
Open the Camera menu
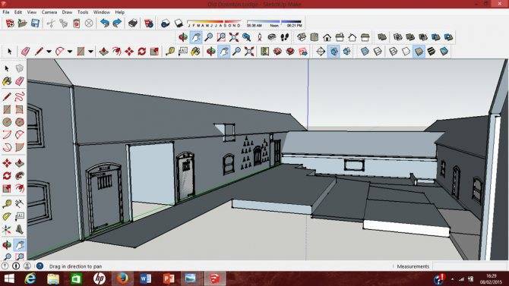pyautogui.click(x=49, y=12)
